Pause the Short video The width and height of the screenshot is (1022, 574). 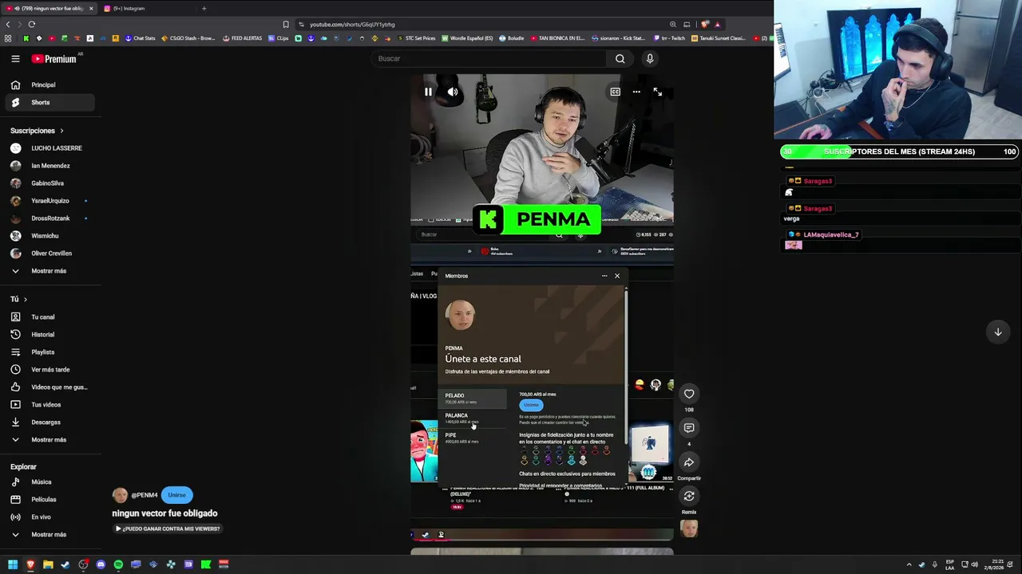(x=428, y=92)
